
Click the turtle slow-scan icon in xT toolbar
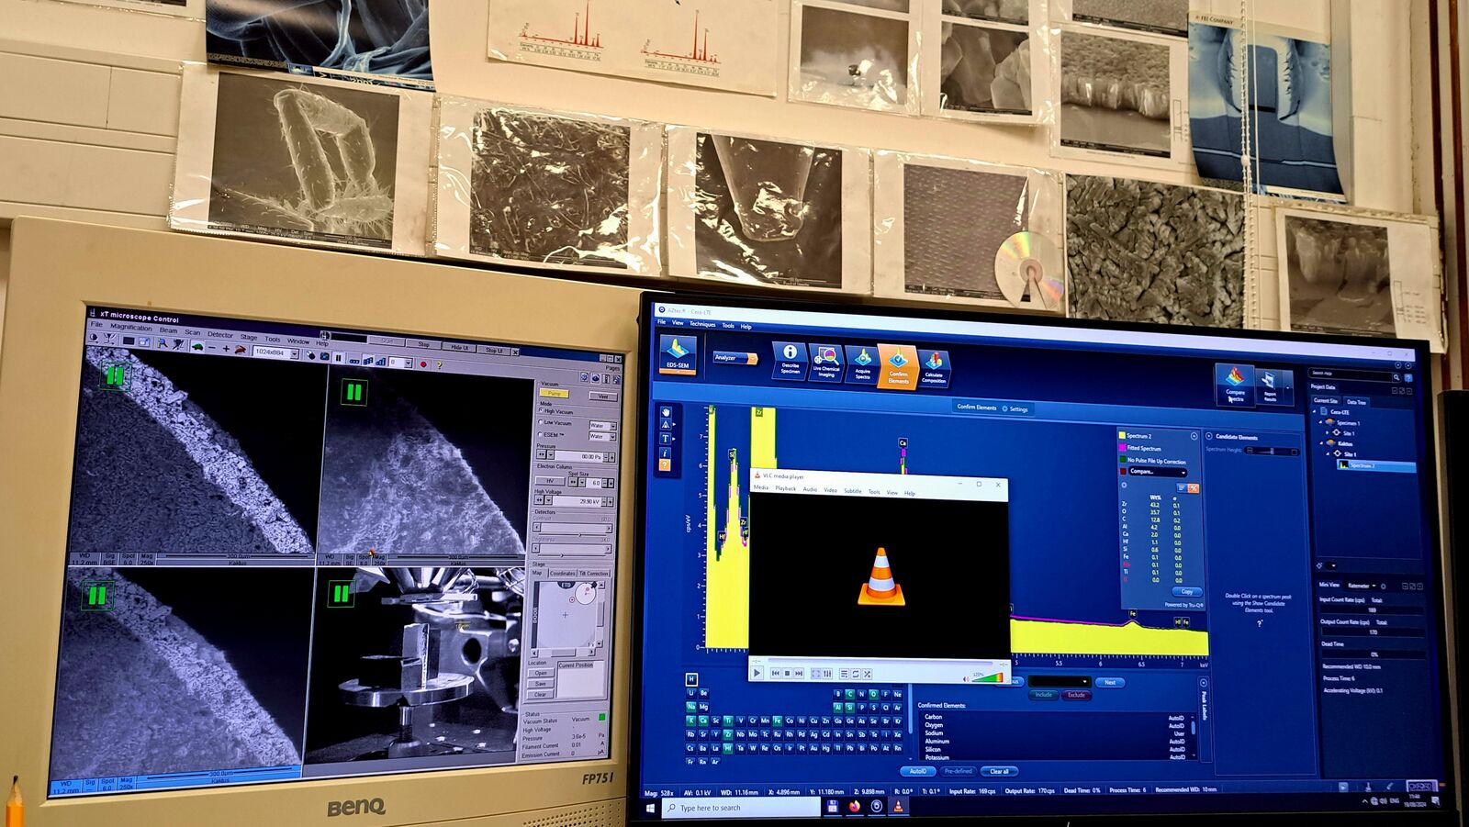(x=196, y=346)
